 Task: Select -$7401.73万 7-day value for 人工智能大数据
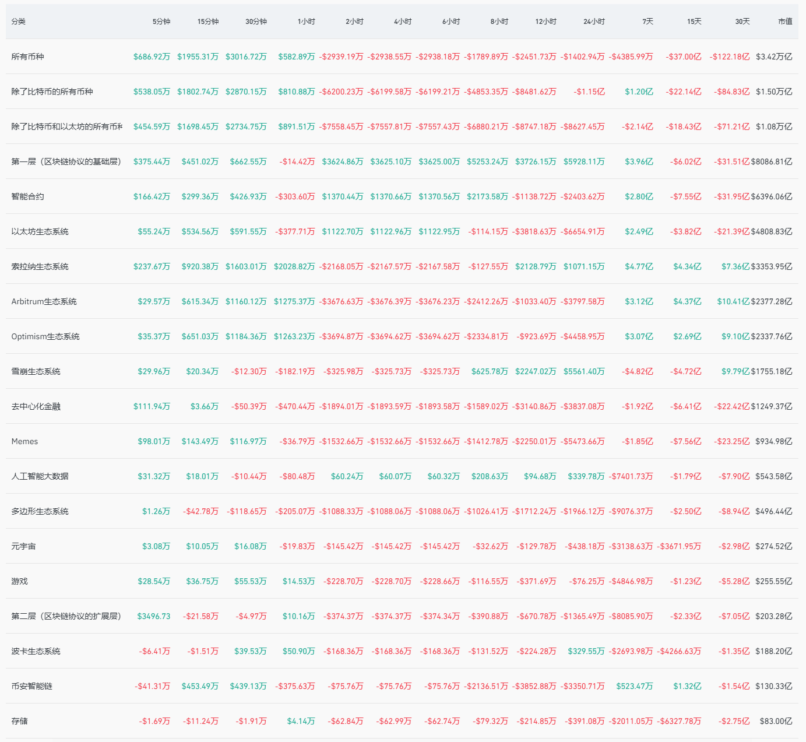click(x=631, y=476)
